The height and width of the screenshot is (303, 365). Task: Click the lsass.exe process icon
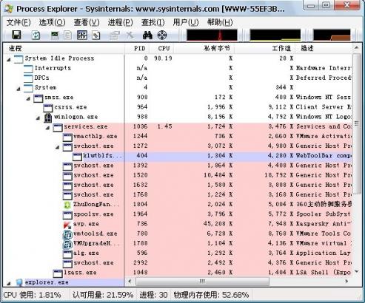(58, 273)
